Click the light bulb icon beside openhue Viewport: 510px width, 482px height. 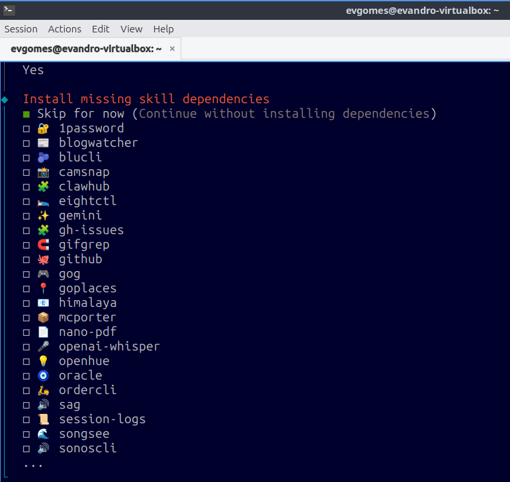43,361
